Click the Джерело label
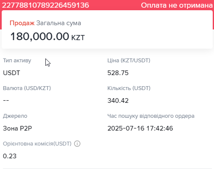 (x=15, y=116)
